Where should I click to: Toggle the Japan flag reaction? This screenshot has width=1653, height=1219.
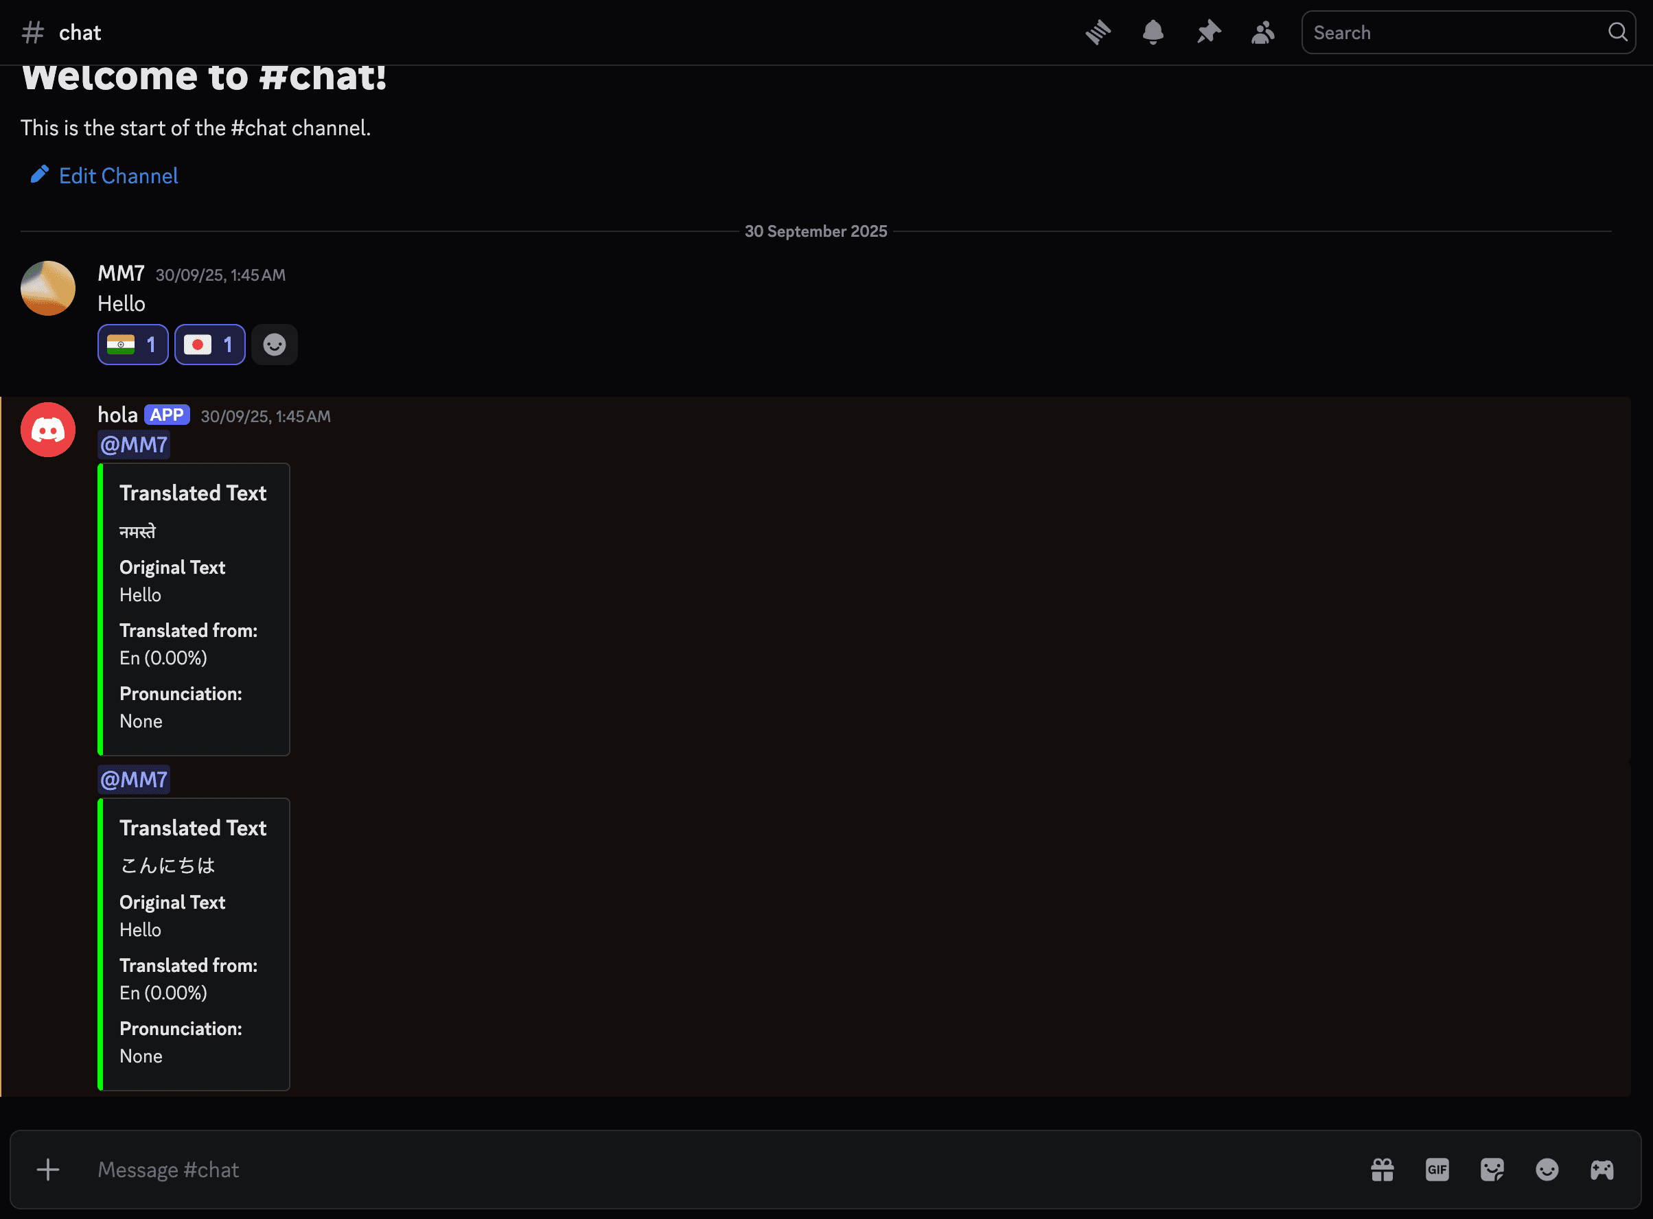[x=209, y=345]
